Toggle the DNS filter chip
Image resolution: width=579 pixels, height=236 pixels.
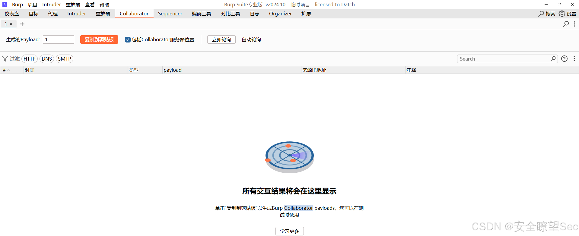click(x=47, y=59)
